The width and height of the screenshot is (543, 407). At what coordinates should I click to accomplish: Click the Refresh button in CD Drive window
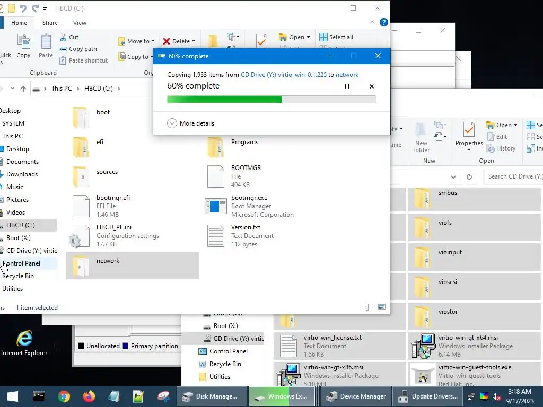point(469,177)
